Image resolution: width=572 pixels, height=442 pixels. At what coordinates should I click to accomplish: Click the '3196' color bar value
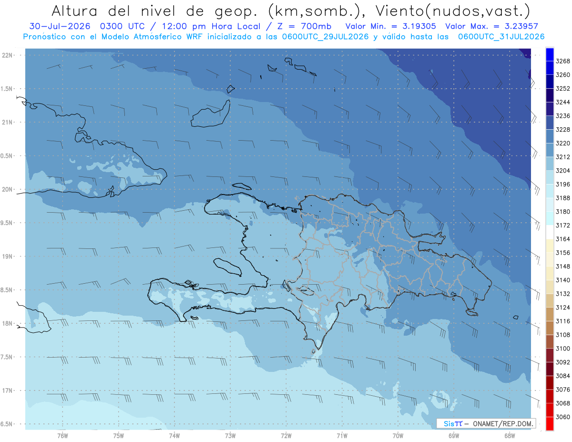(x=563, y=185)
